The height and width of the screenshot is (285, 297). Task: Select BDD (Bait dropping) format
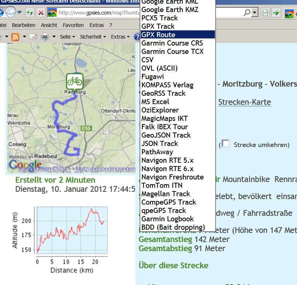[x=178, y=227]
